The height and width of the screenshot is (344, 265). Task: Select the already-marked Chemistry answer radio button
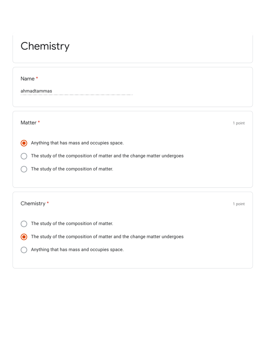click(x=24, y=237)
